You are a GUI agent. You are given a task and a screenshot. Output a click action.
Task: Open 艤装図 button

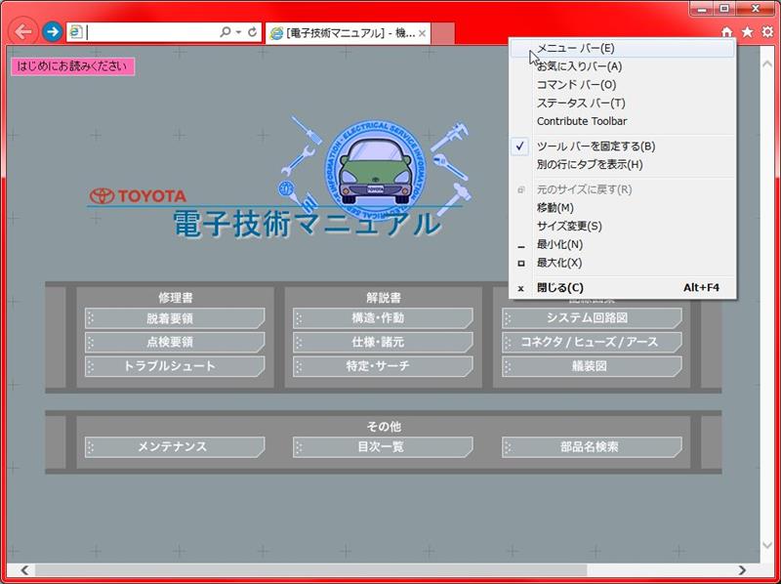[592, 366]
